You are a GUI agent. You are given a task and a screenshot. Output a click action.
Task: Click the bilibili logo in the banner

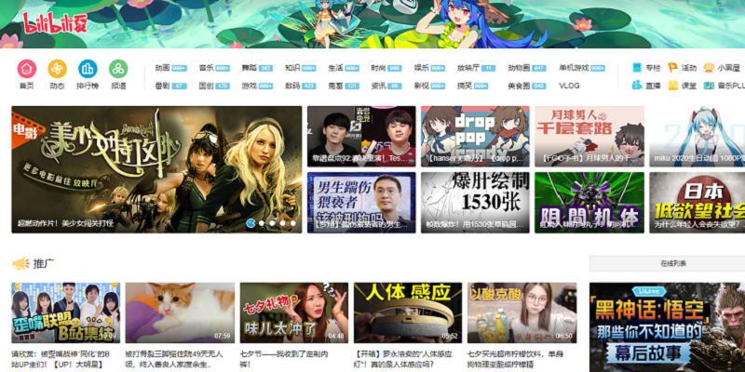(x=56, y=22)
